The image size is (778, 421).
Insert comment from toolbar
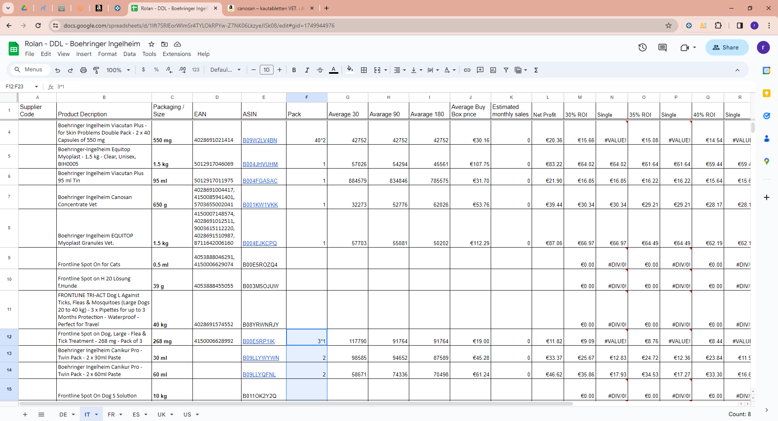click(x=480, y=70)
